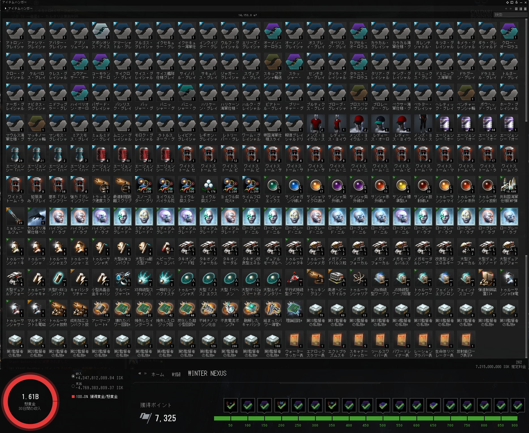Screen dimensions: 529x433
Task: Click the アプソリューショ skin icon
Action: pos(79,31)
